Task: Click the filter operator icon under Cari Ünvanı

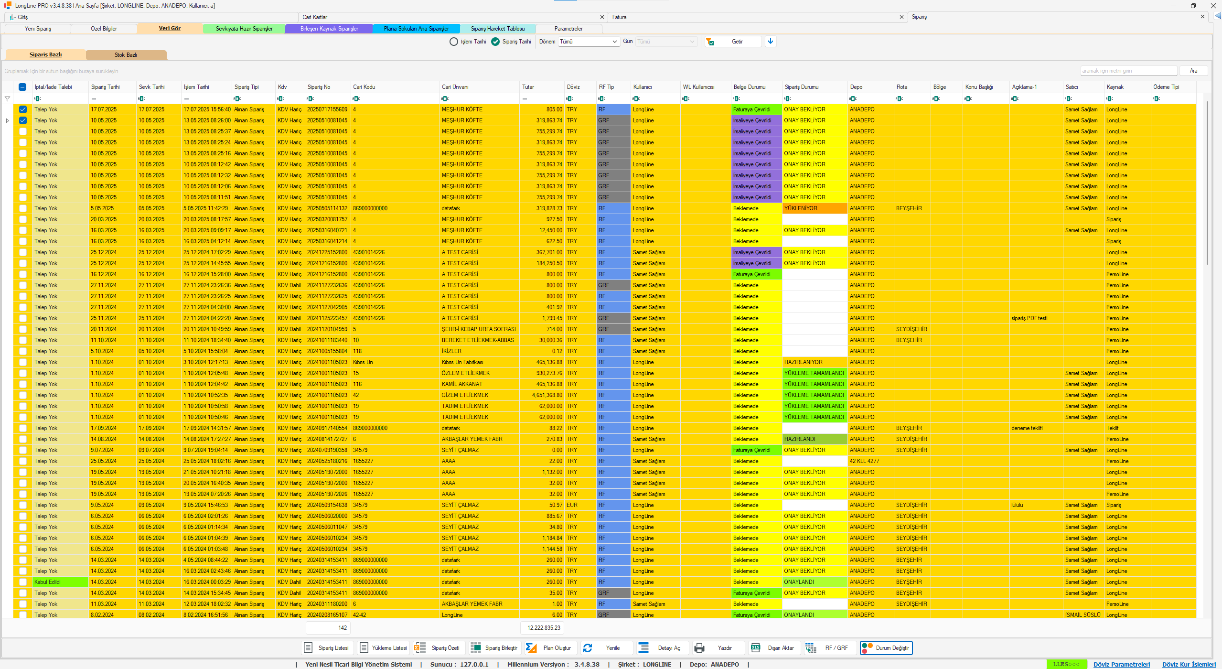Action: [445, 99]
